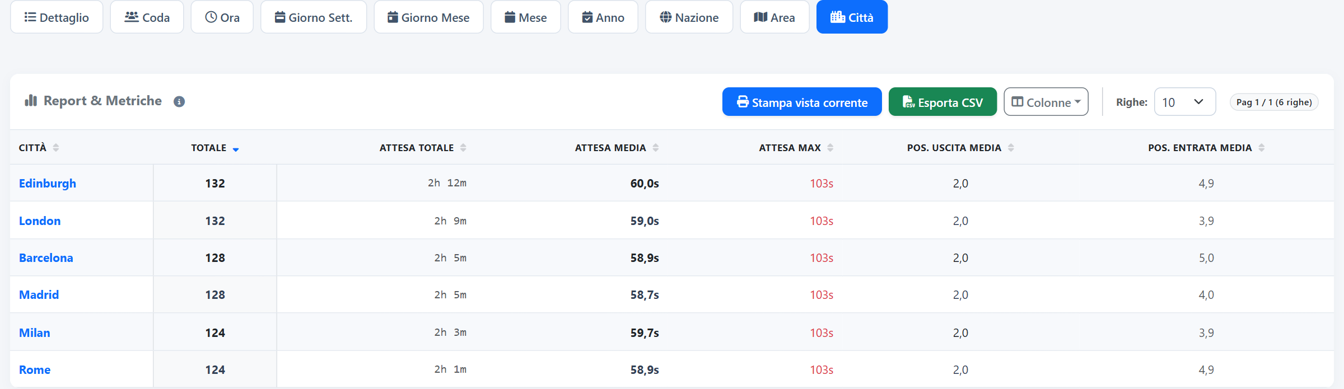Click London's attesa media 59,0s
The image size is (1344, 389).
645,221
